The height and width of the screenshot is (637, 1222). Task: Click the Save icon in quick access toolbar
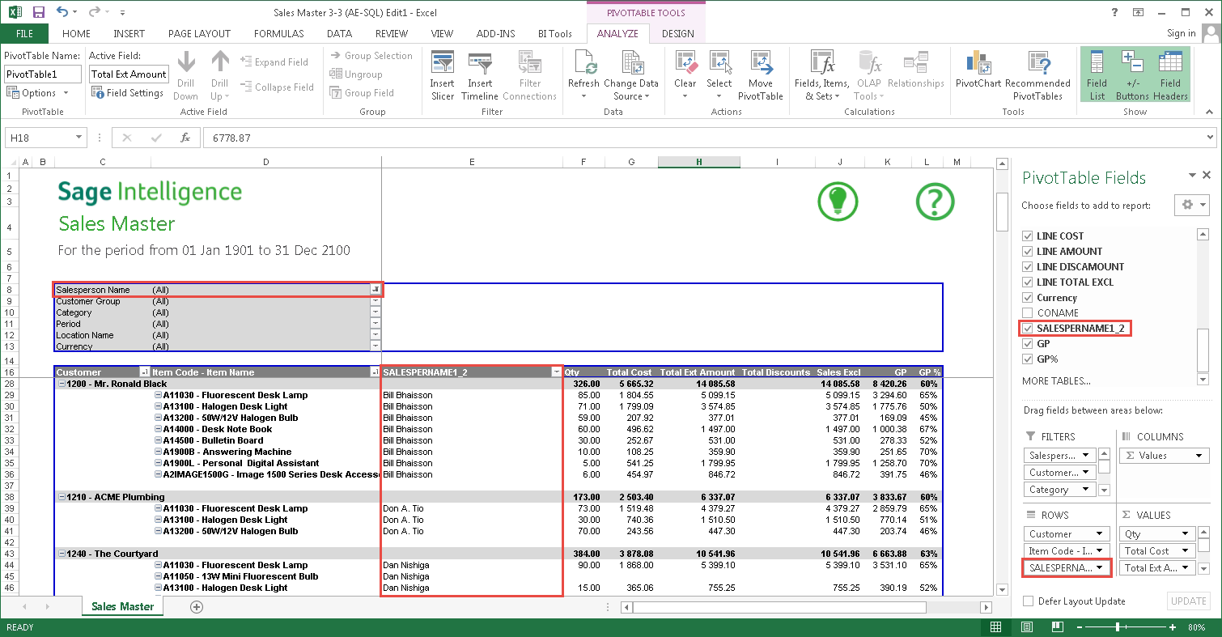(38, 12)
